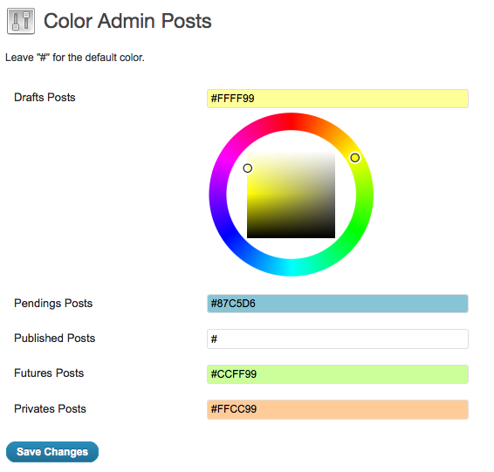Click the empty Published Posts color field
This screenshot has height=472, width=494.
pos(338,339)
